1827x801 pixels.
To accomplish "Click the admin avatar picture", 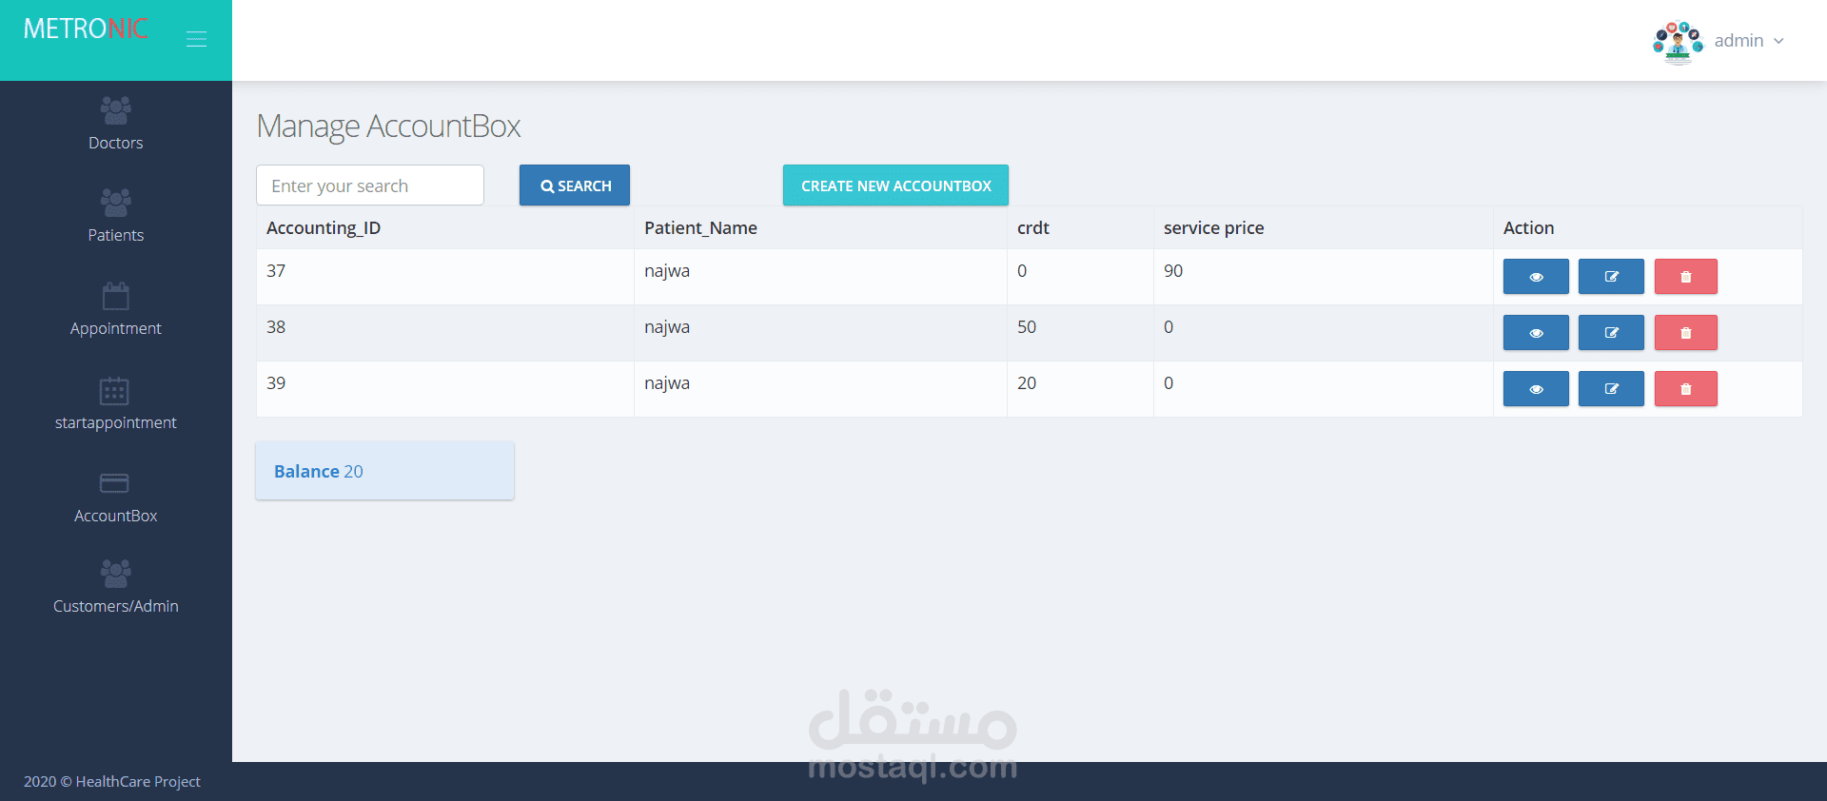I will point(1678,41).
